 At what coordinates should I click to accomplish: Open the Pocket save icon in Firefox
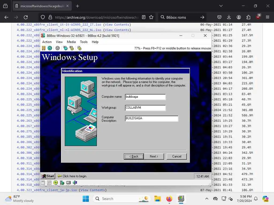coord(219,17)
